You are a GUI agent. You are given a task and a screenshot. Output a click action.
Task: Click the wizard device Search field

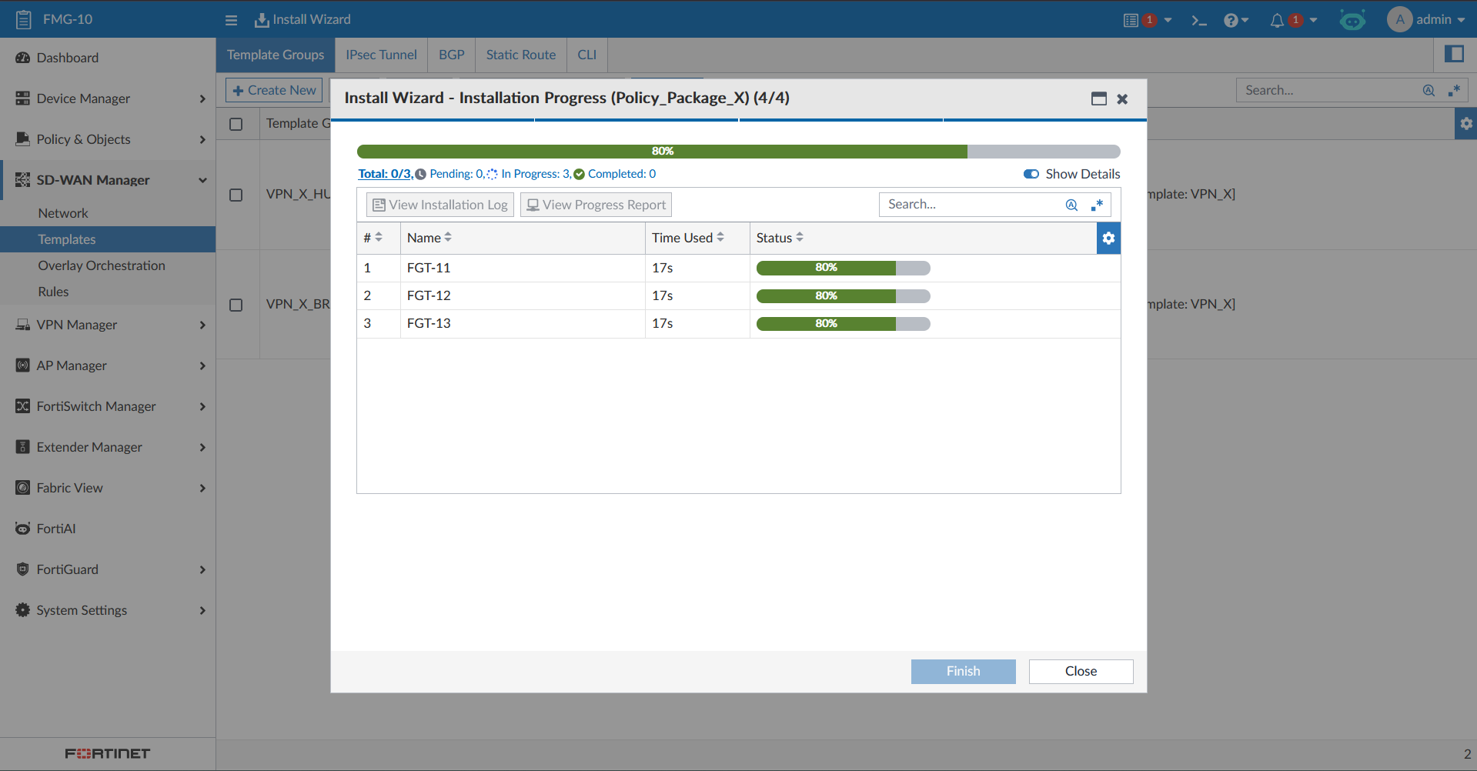[971, 205]
